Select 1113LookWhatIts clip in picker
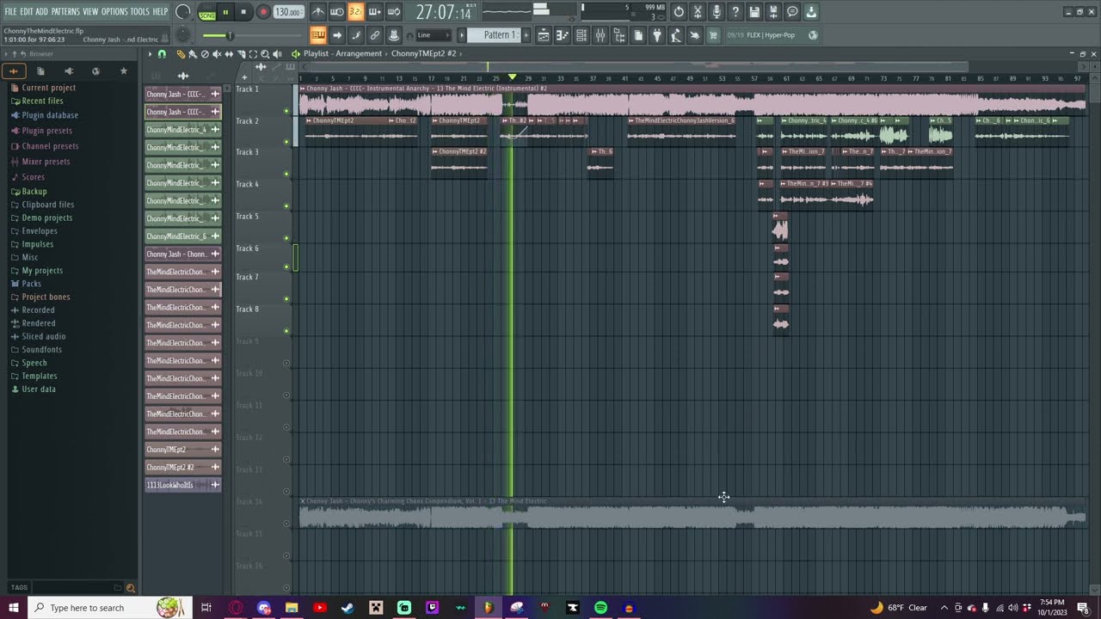The height and width of the screenshot is (619, 1101). coord(183,485)
